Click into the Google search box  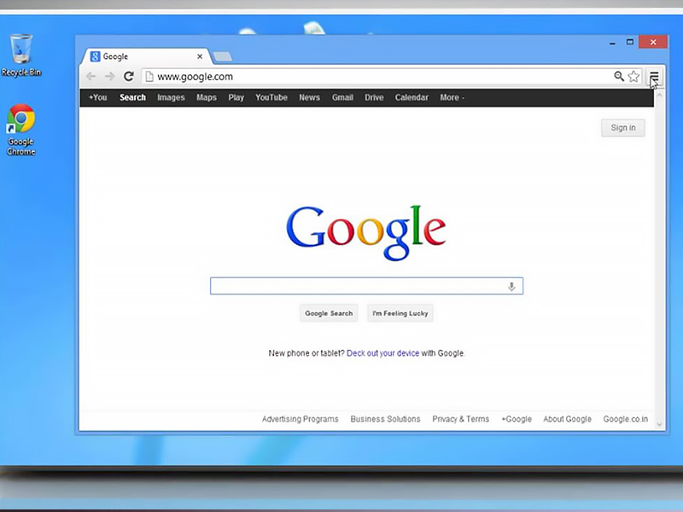367,286
